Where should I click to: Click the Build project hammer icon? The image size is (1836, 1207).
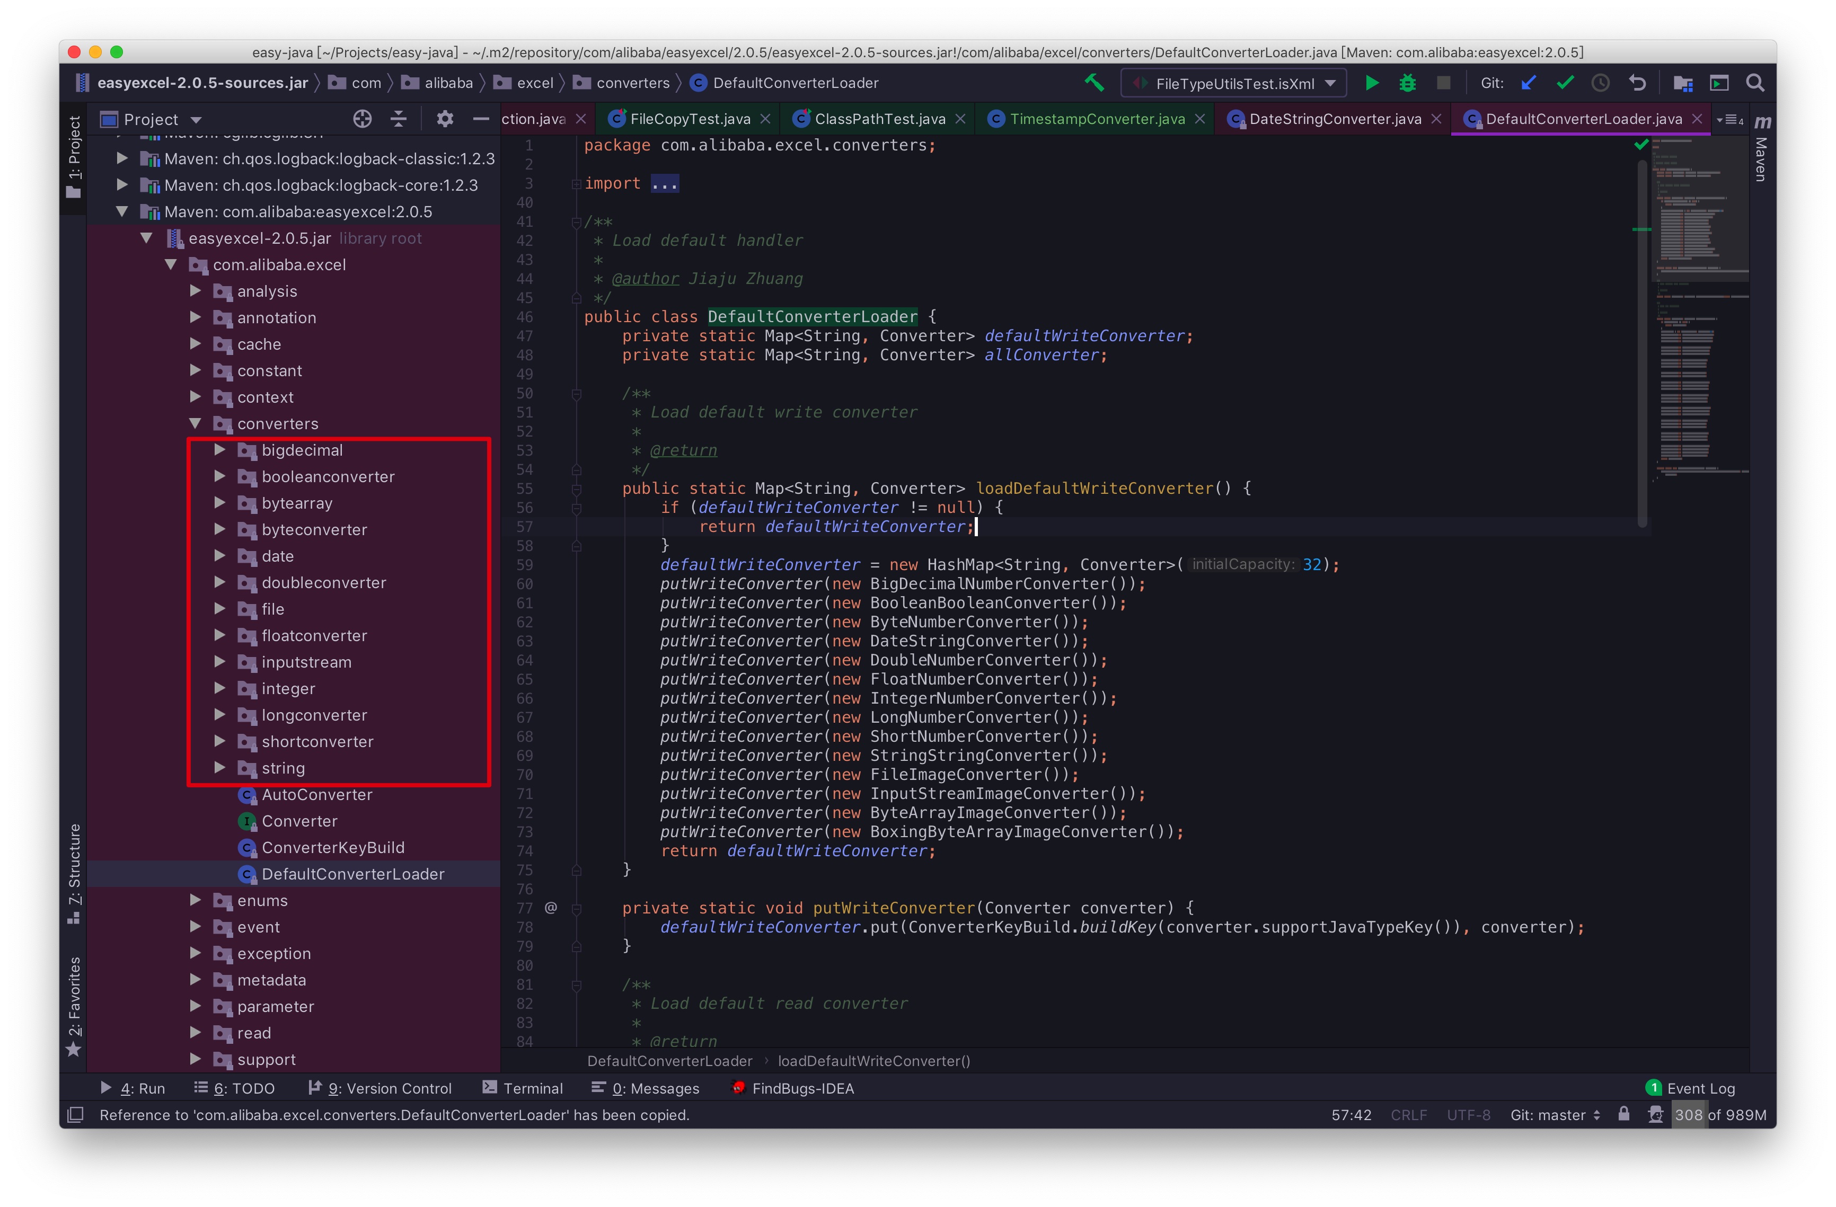coord(1094,83)
